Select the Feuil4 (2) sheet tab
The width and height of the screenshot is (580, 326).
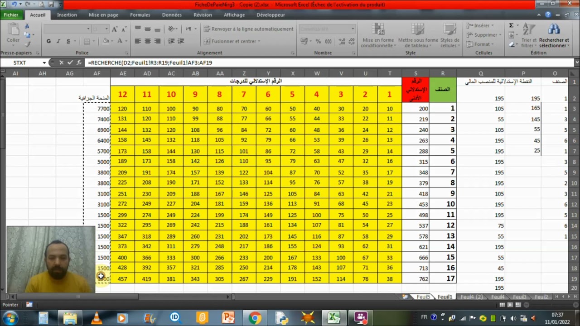pos(471,297)
